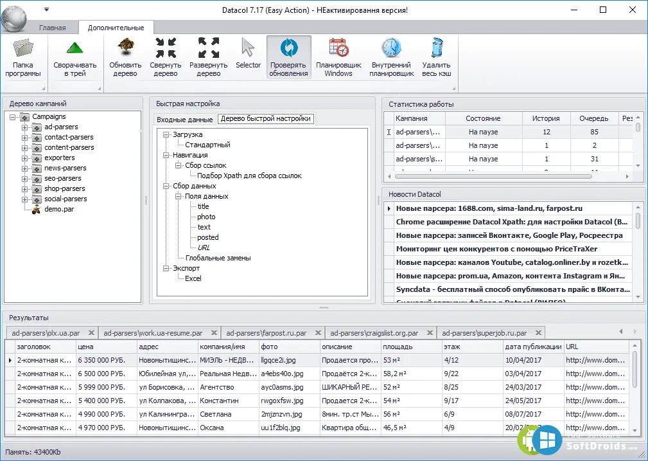This screenshot has height=461, width=648.
Task: Click Свернуть дерево arrows icon
Action: pos(166,47)
